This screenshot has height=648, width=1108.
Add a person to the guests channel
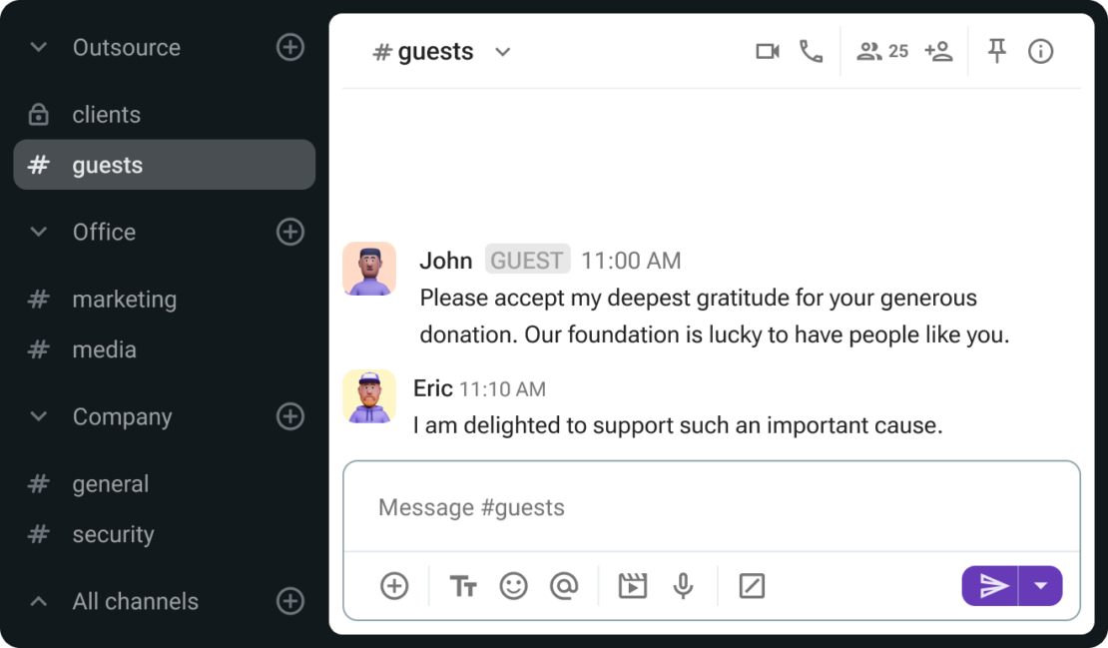(938, 51)
